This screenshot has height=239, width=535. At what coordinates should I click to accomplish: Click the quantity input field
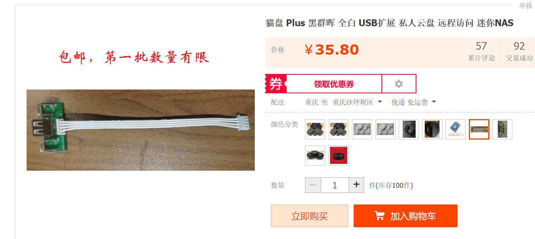click(x=335, y=185)
